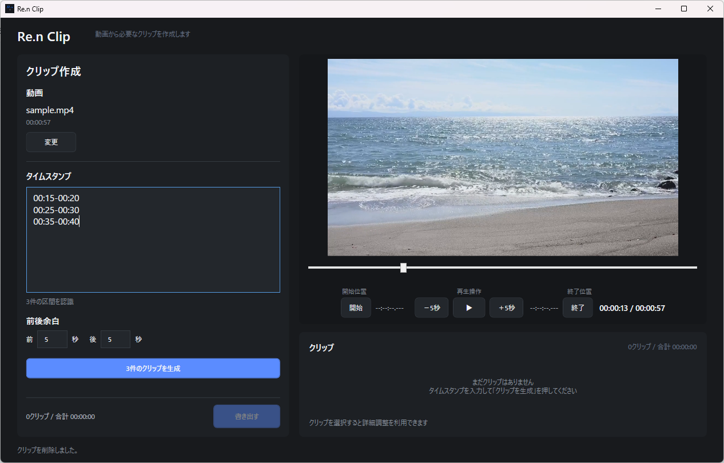
Task: Click the Re.n Clip title bar app icon
Action: (9, 9)
